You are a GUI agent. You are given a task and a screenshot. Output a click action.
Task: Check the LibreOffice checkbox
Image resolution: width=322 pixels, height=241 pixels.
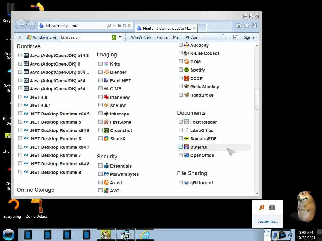[180, 130]
